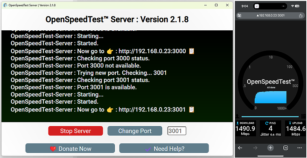This screenshot has height=158, width=307.
Task: Open the Need Help? button
Action: 164,148
